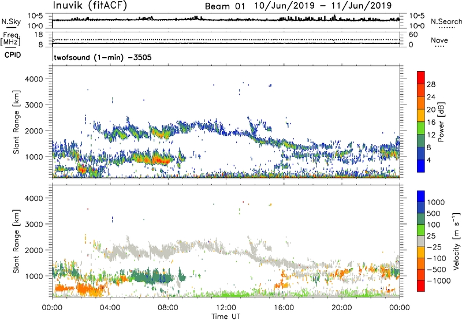Click the "N.Search" legend label
This screenshot has height=320, width=462.
point(446,21)
